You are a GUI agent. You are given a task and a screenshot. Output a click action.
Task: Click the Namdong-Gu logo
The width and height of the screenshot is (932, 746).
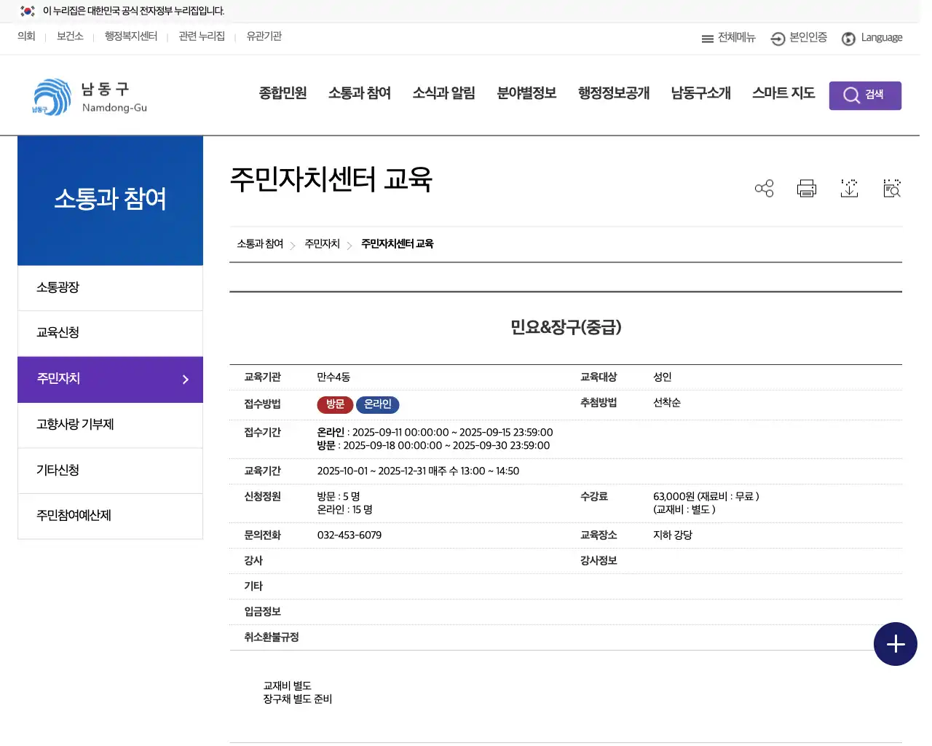(87, 95)
